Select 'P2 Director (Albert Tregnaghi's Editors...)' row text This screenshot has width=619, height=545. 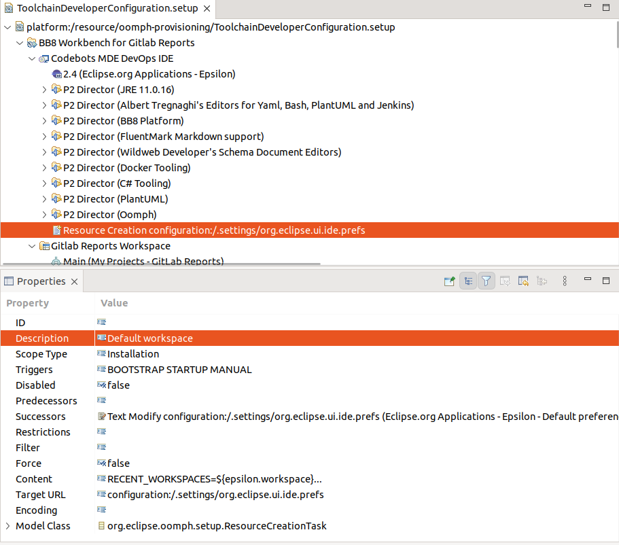pyautogui.click(x=238, y=105)
